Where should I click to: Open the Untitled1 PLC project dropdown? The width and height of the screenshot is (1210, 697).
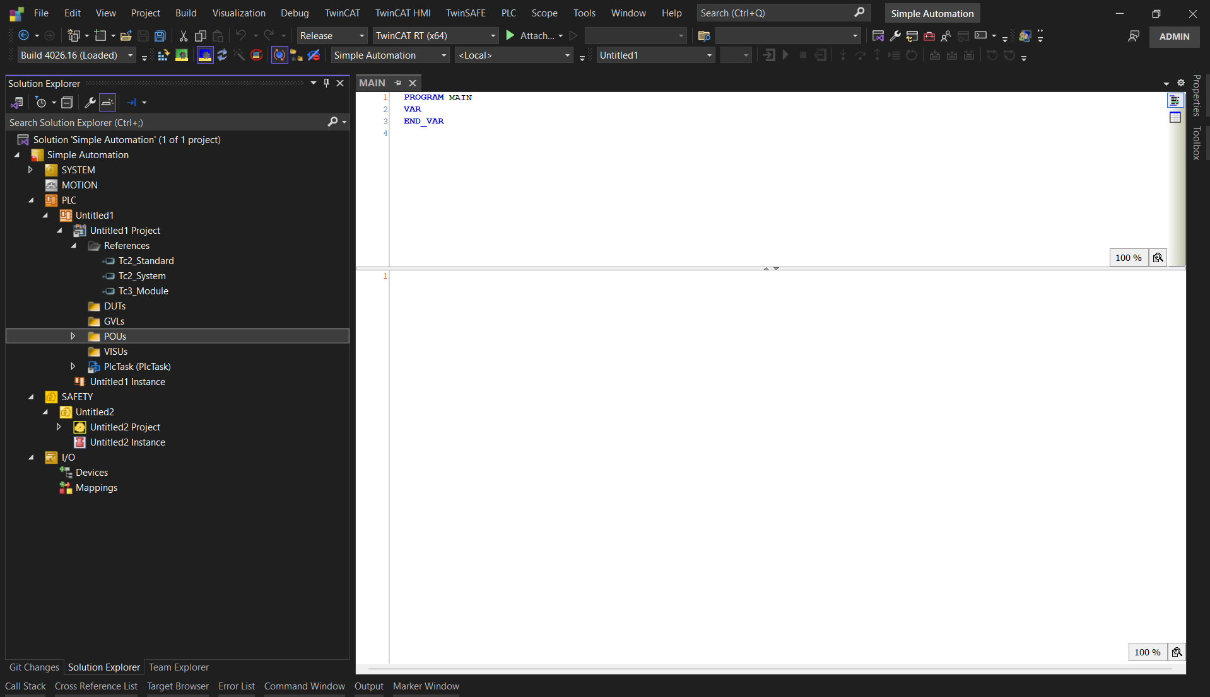coord(655,55)
